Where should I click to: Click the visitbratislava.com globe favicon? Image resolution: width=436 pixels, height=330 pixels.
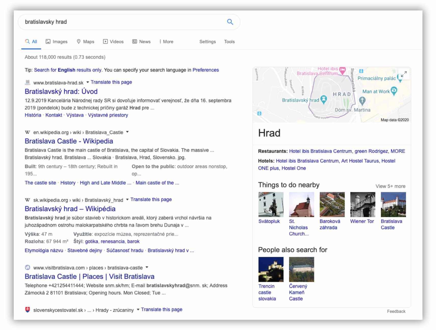(27, 268)
